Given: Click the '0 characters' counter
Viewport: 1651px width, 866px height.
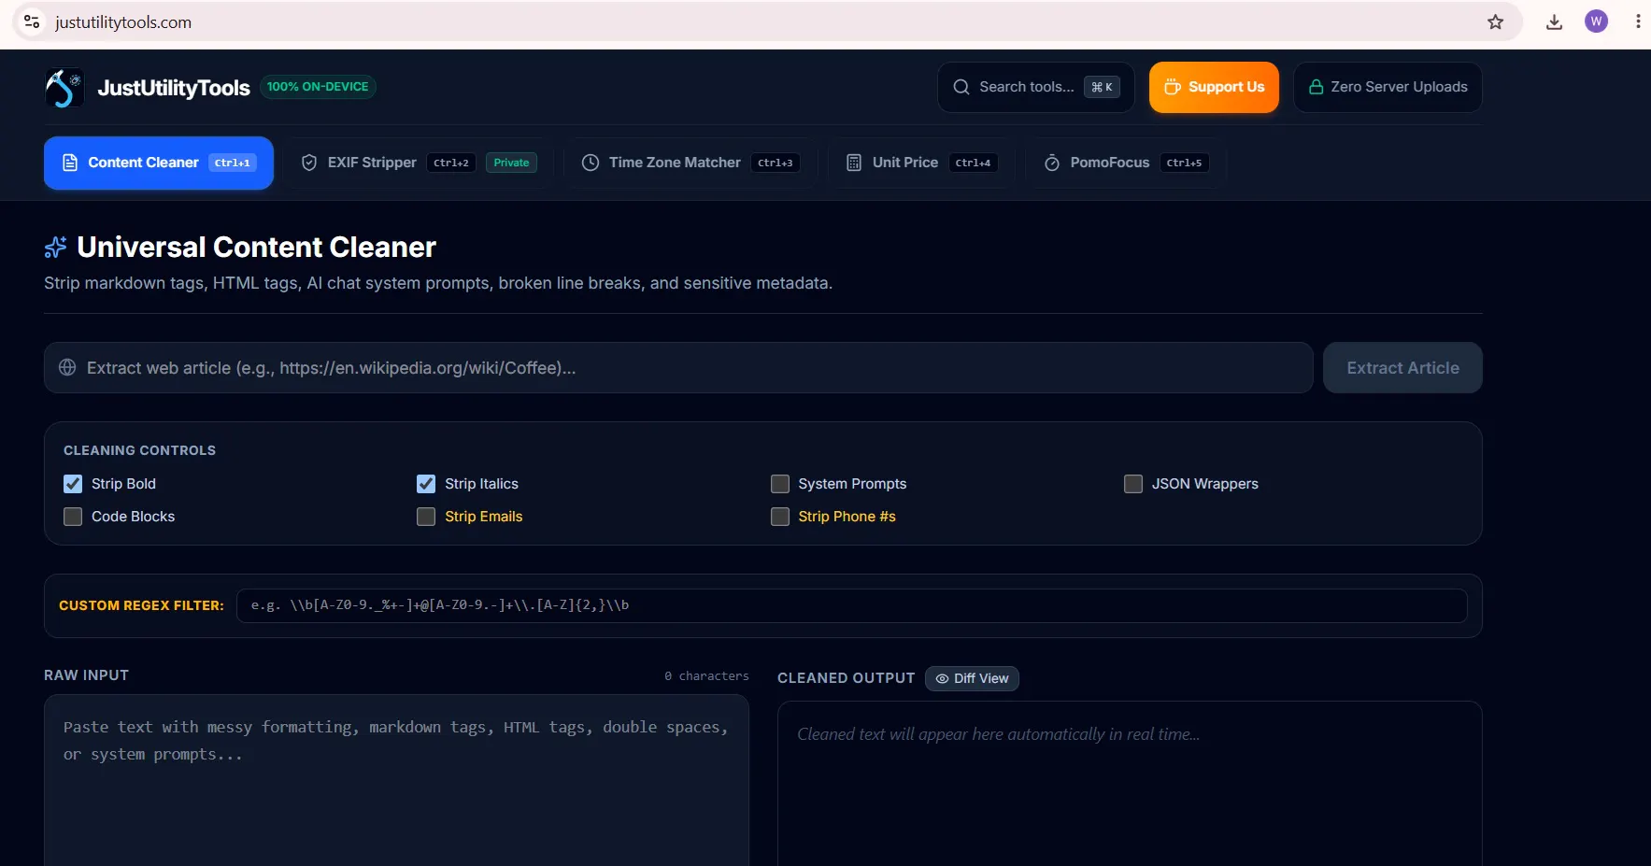Looking at the screenshot, I should 706,675.
